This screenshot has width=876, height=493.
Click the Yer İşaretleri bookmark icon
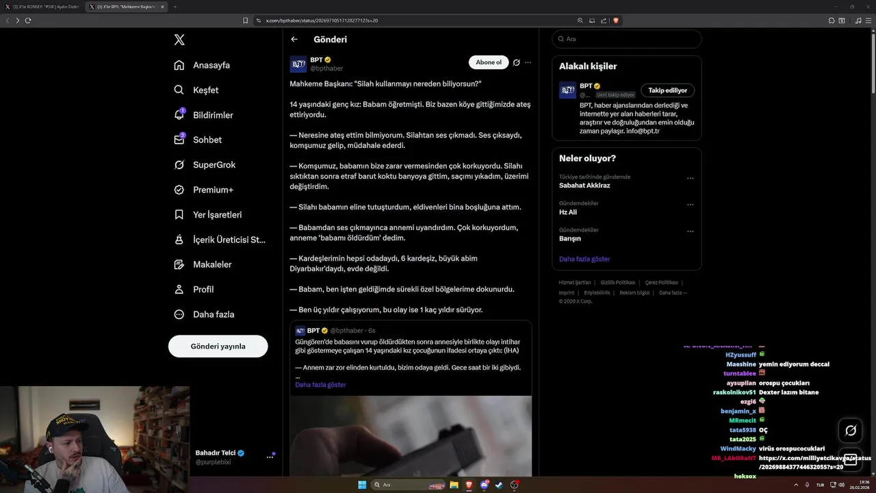pos(179,214)
